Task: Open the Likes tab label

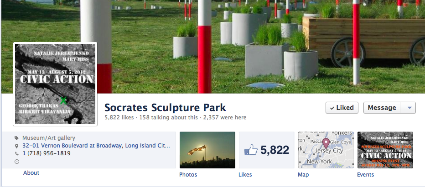Action: 245,175
